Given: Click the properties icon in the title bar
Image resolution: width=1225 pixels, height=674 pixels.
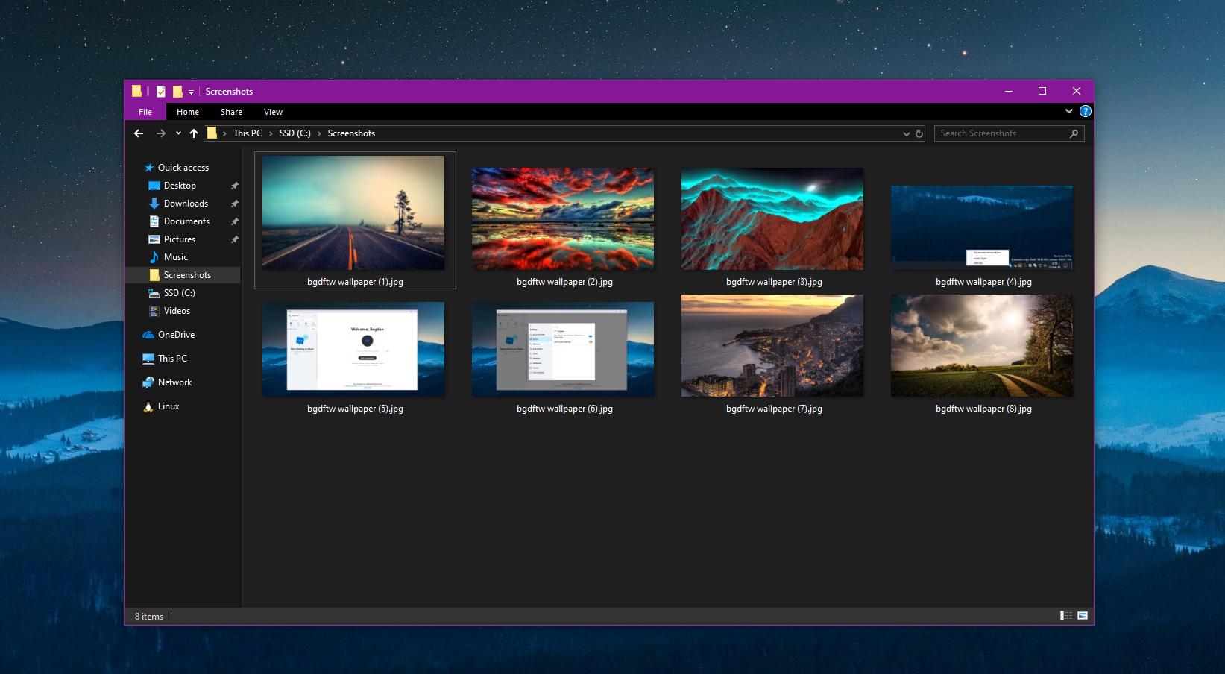Looking at the screenshot, I should pos(160,91).
